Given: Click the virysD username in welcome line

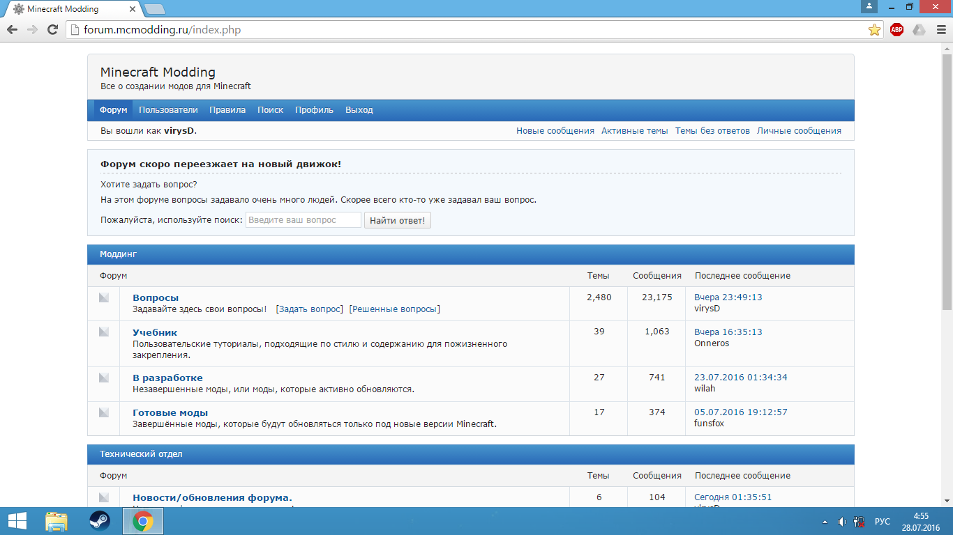Looking at the screenshot, I should pyautogui.click(x=179, y=130).
